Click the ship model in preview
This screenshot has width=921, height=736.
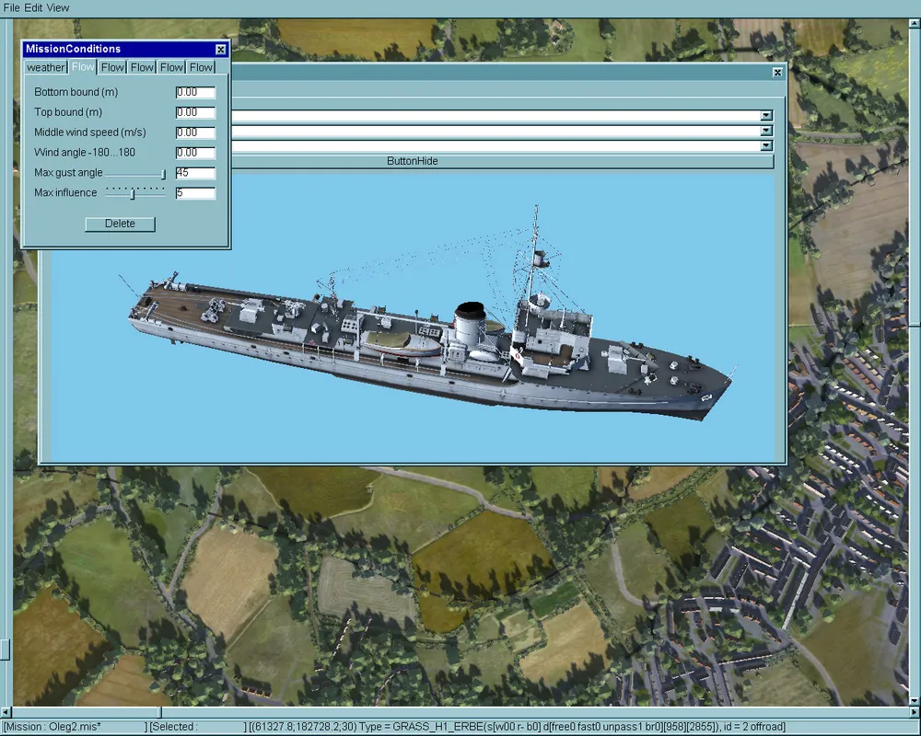pyautogui.click(x=433, y=340)
